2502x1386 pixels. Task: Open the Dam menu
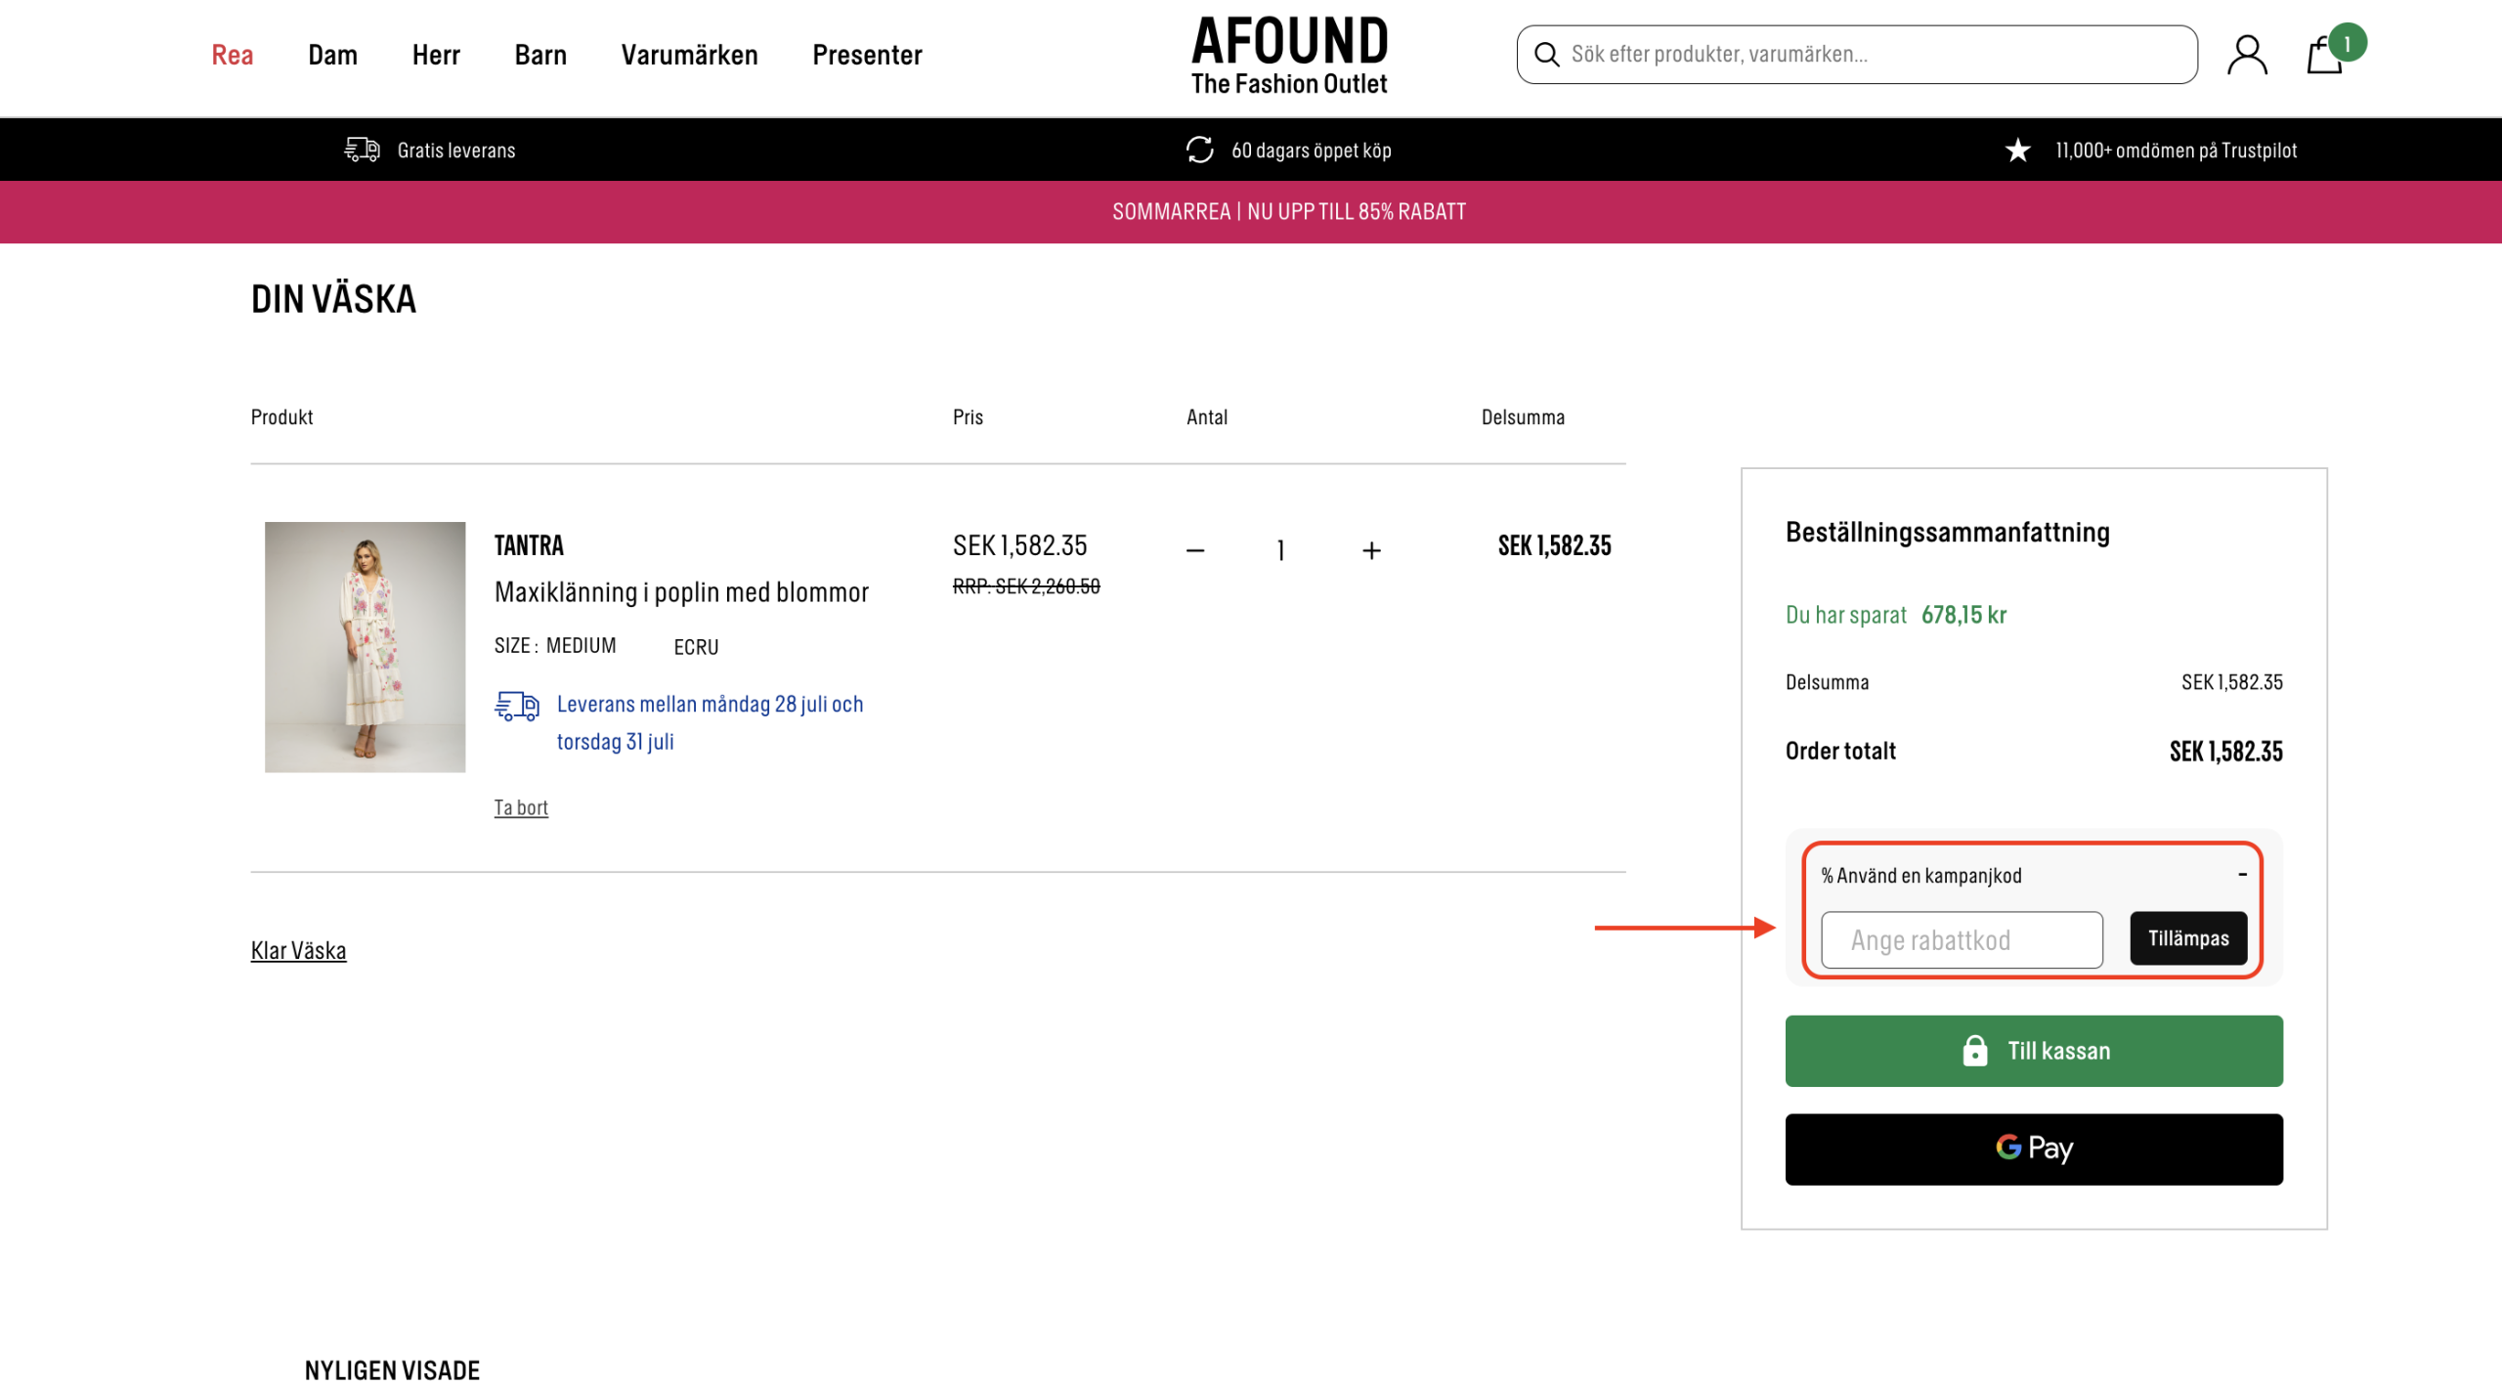[x=332, y=55]
